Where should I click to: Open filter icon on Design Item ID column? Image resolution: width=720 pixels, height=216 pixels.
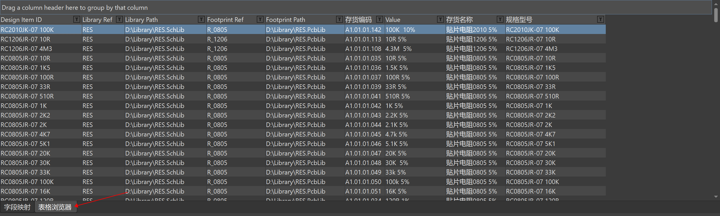tap(76, 19)
